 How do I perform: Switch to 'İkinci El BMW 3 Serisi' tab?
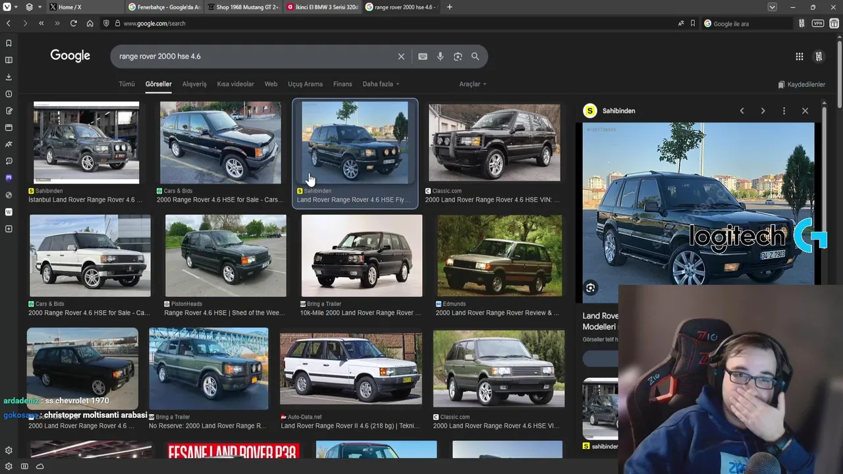(x=321, y=7)
